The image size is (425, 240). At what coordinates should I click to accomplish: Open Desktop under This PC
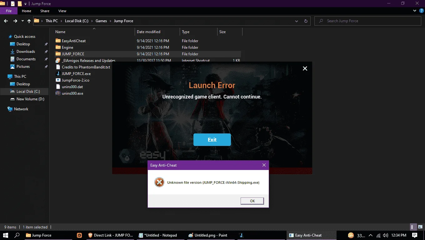click(x=23, y=84)
